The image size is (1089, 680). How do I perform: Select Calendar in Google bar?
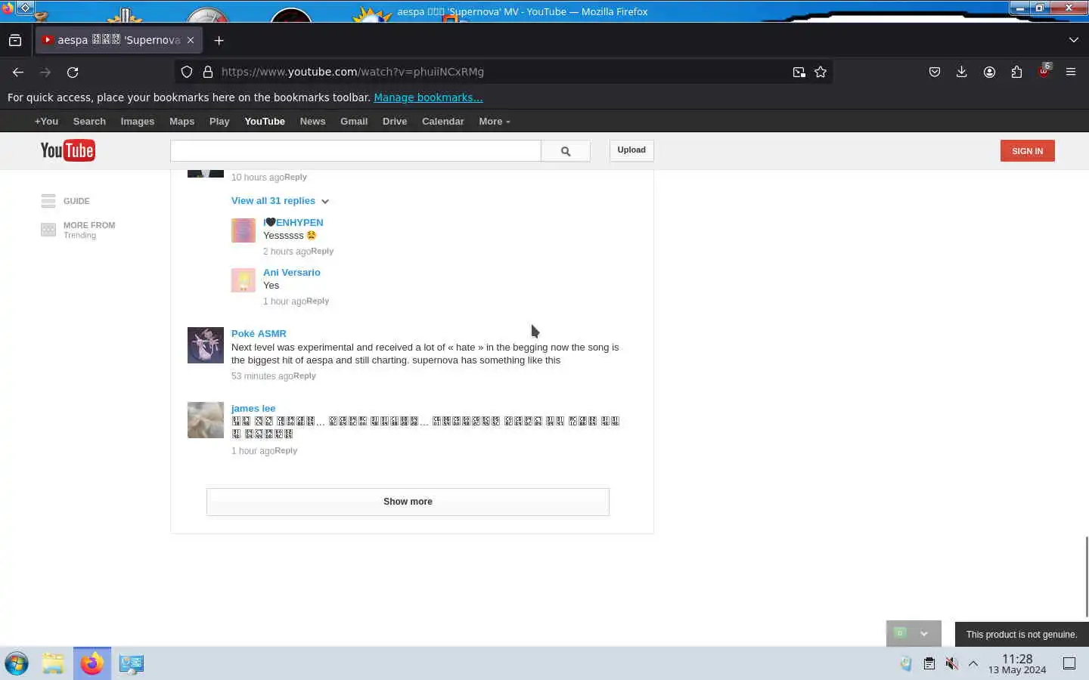[442, 121]
